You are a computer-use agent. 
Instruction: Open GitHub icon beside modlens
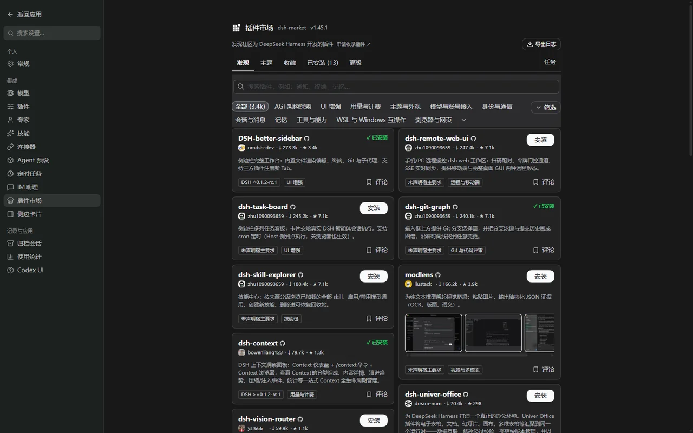(438, 275)
